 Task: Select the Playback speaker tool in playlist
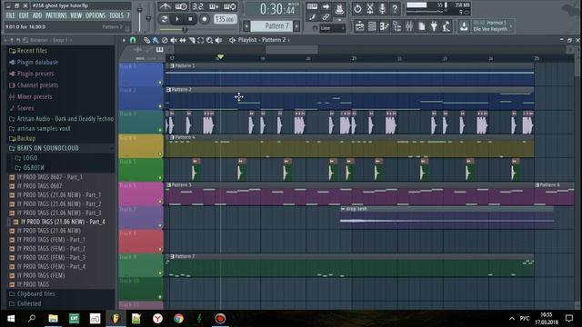point(218,40)
